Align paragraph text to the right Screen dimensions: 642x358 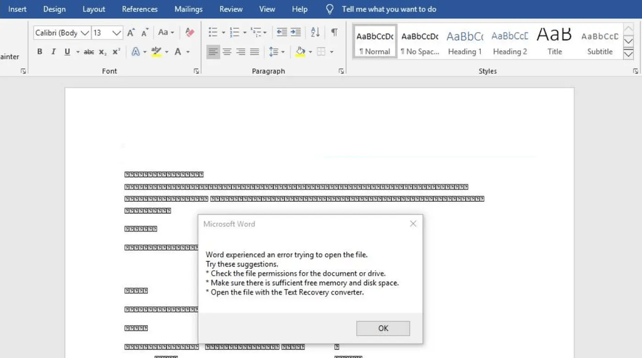pyautogui.click(x=241, y=52)
